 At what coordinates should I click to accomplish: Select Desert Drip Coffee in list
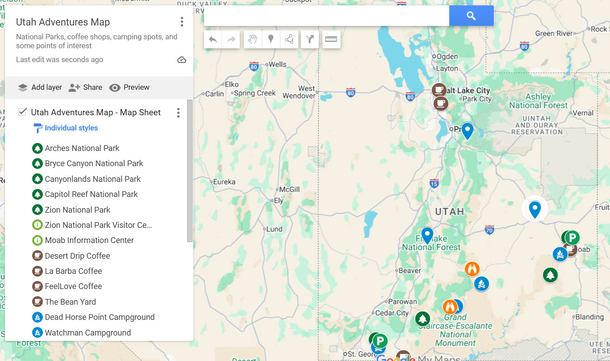(77, 256)
